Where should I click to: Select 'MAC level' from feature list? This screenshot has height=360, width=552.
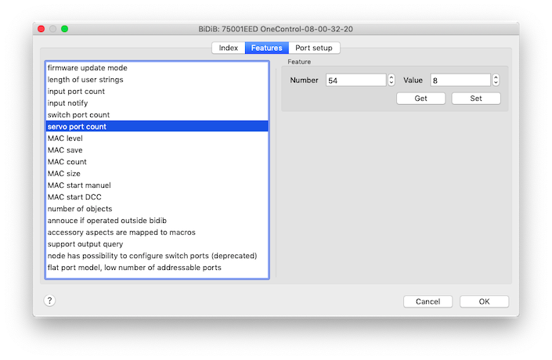pyautogui.click(x=65, y=139)
